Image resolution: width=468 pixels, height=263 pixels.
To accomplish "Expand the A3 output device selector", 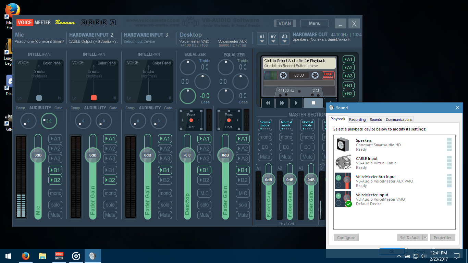I will 284,38.
